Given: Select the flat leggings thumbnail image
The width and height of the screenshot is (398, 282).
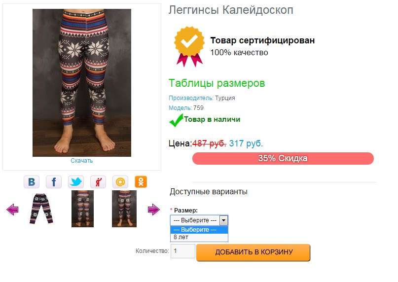Looking at the screenshot, I should pyautogui.click(x=41, y=209).
